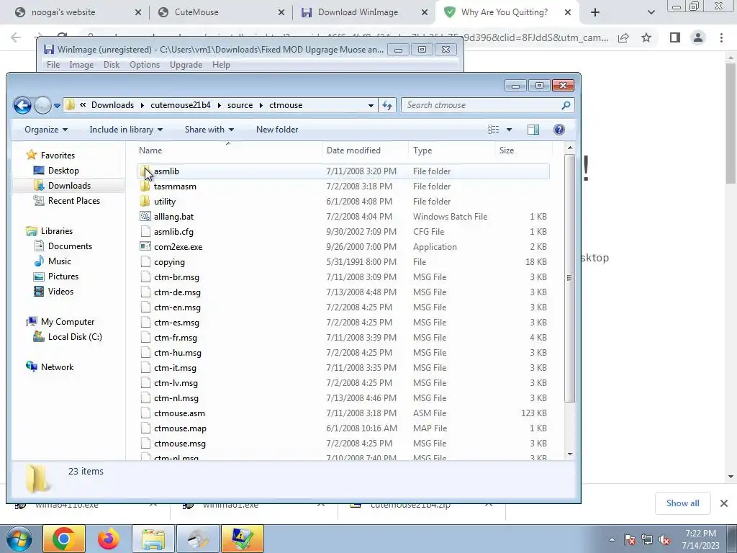Click the search magnifier in Explorer
The width and height of the screenshot is (737, 553).
(x=566, y=105)
